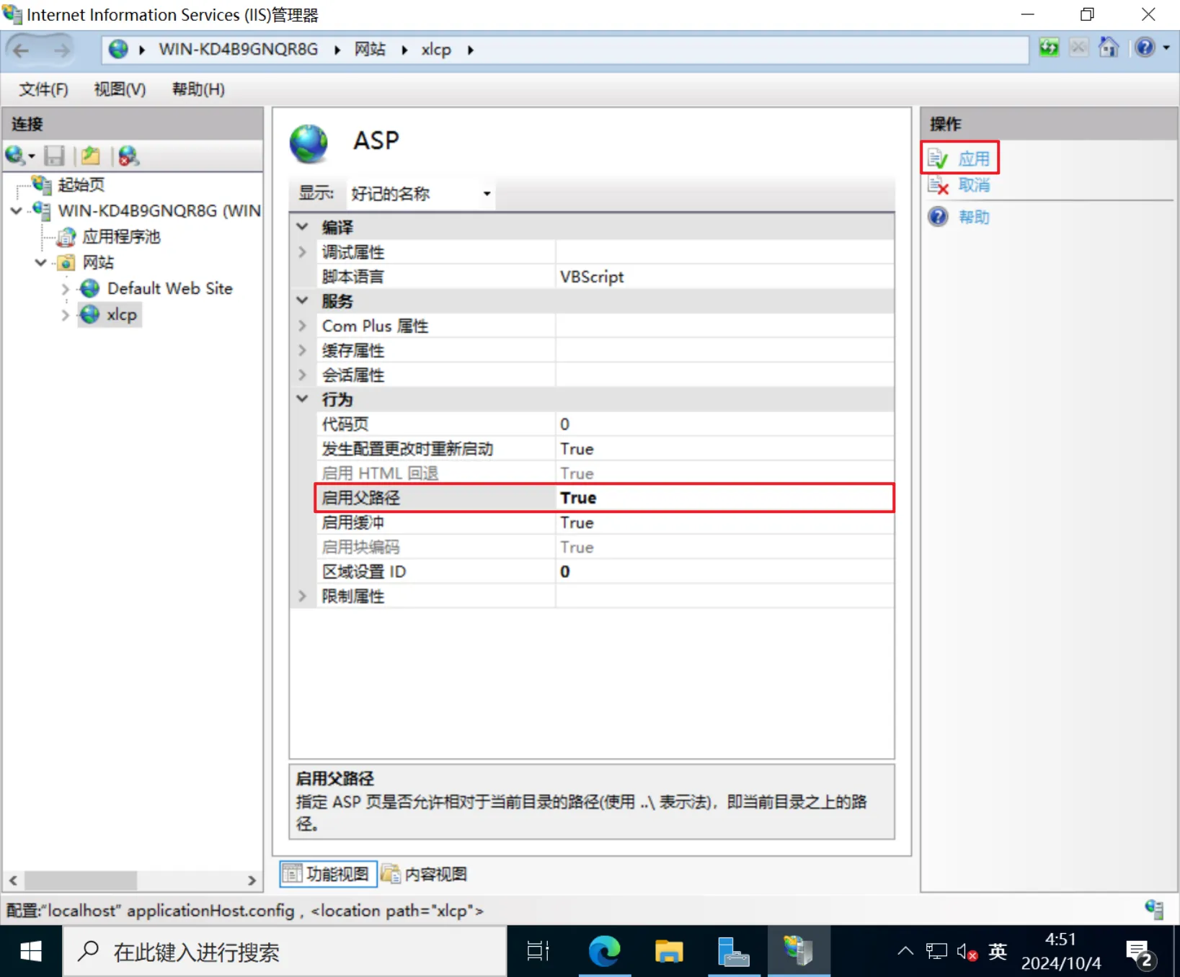Click the Stop toolbar icon
Screen dimensions: 1180x977
pyautogui.click(x=1078, y=48)
